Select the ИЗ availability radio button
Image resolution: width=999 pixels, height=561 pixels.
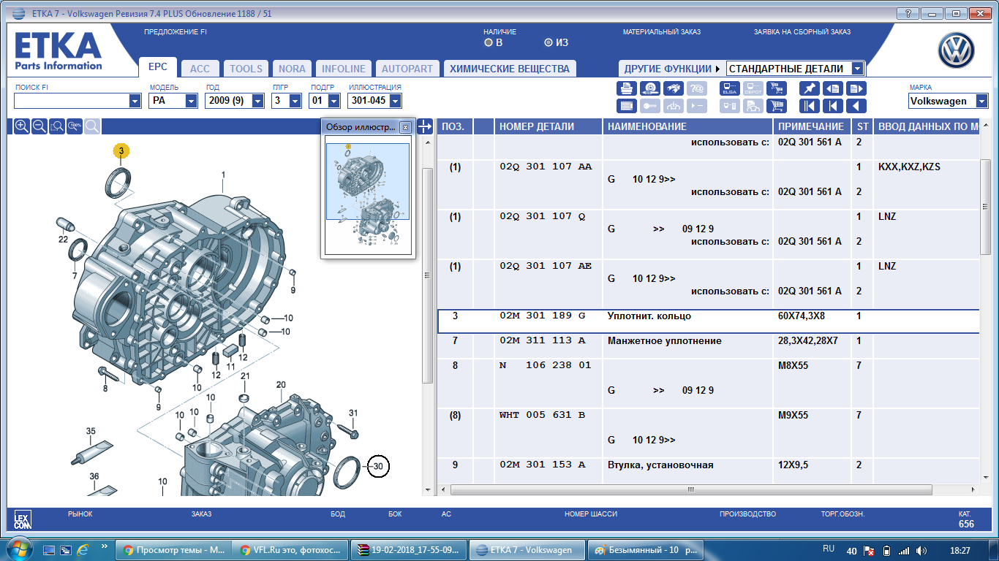click(x=548, y=42)
